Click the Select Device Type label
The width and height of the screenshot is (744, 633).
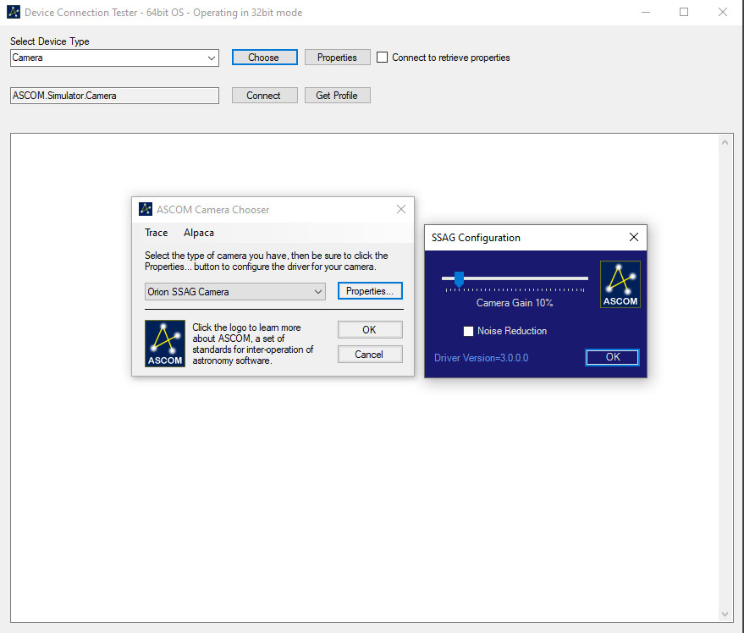tap(50, 41)
